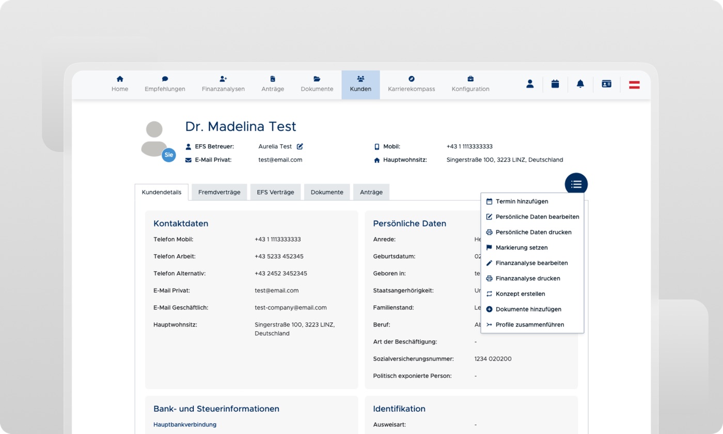Choose Konzept erstellen menu entry
This screenshot has width=723, height=434.
(x=532, y=294)
